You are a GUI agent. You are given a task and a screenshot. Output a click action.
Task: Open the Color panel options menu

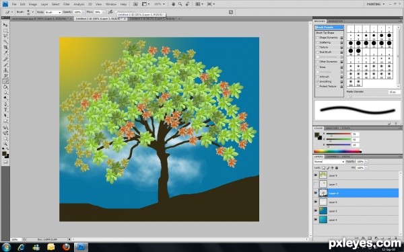(x=400, y=128)
